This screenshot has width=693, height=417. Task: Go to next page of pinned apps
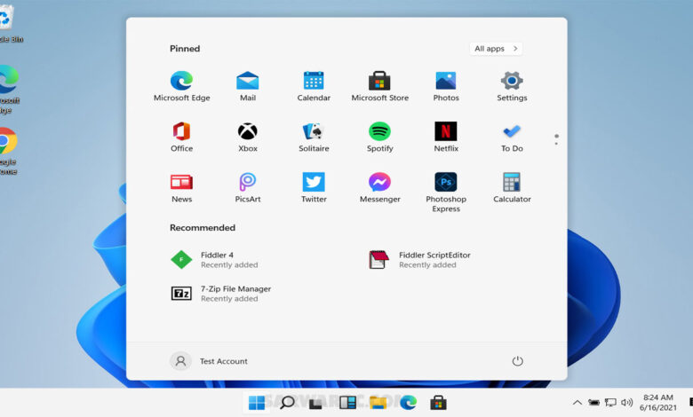tap(556, 144)
